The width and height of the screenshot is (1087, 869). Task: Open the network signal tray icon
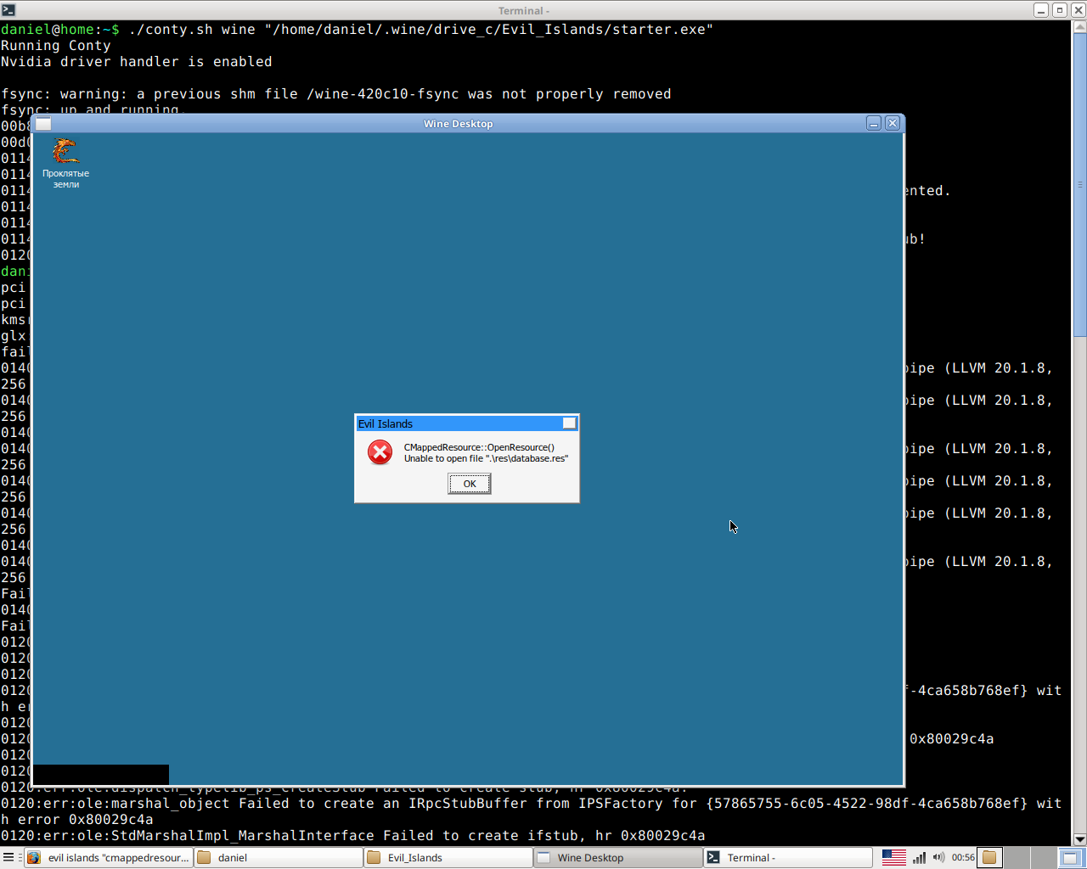click(919, 858)
